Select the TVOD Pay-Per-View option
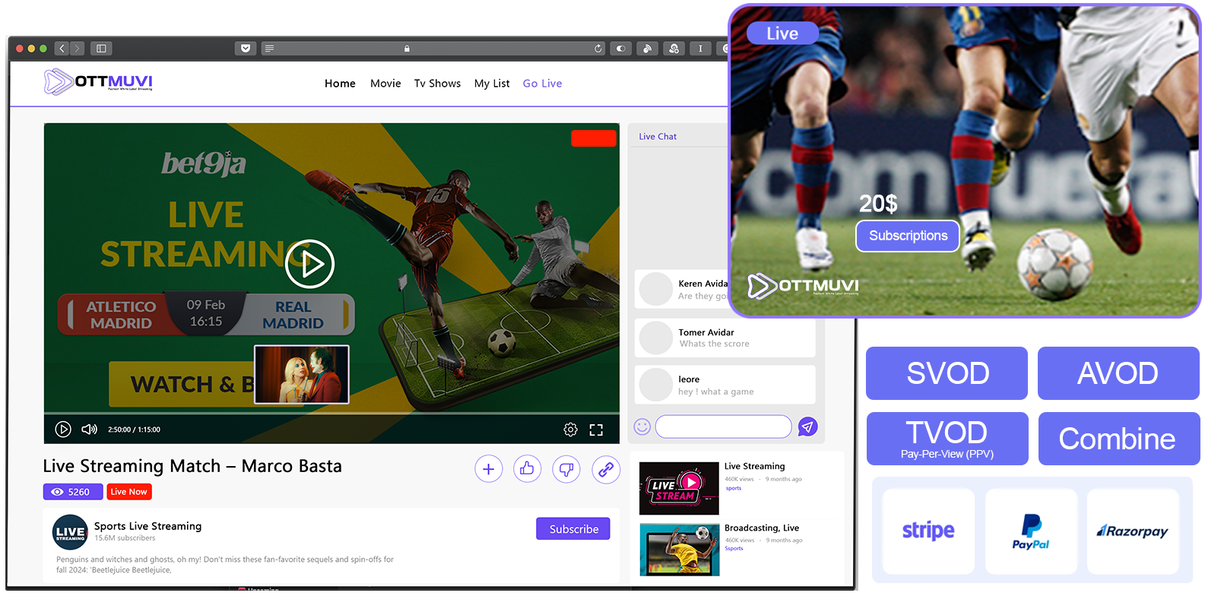 pos(947,439)
